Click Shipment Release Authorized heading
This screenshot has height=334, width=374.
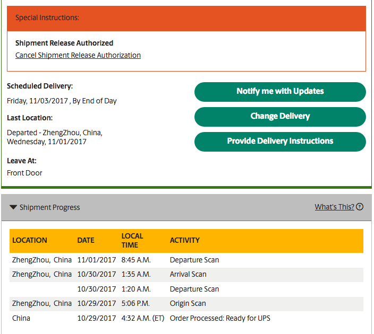pos(64,43)
